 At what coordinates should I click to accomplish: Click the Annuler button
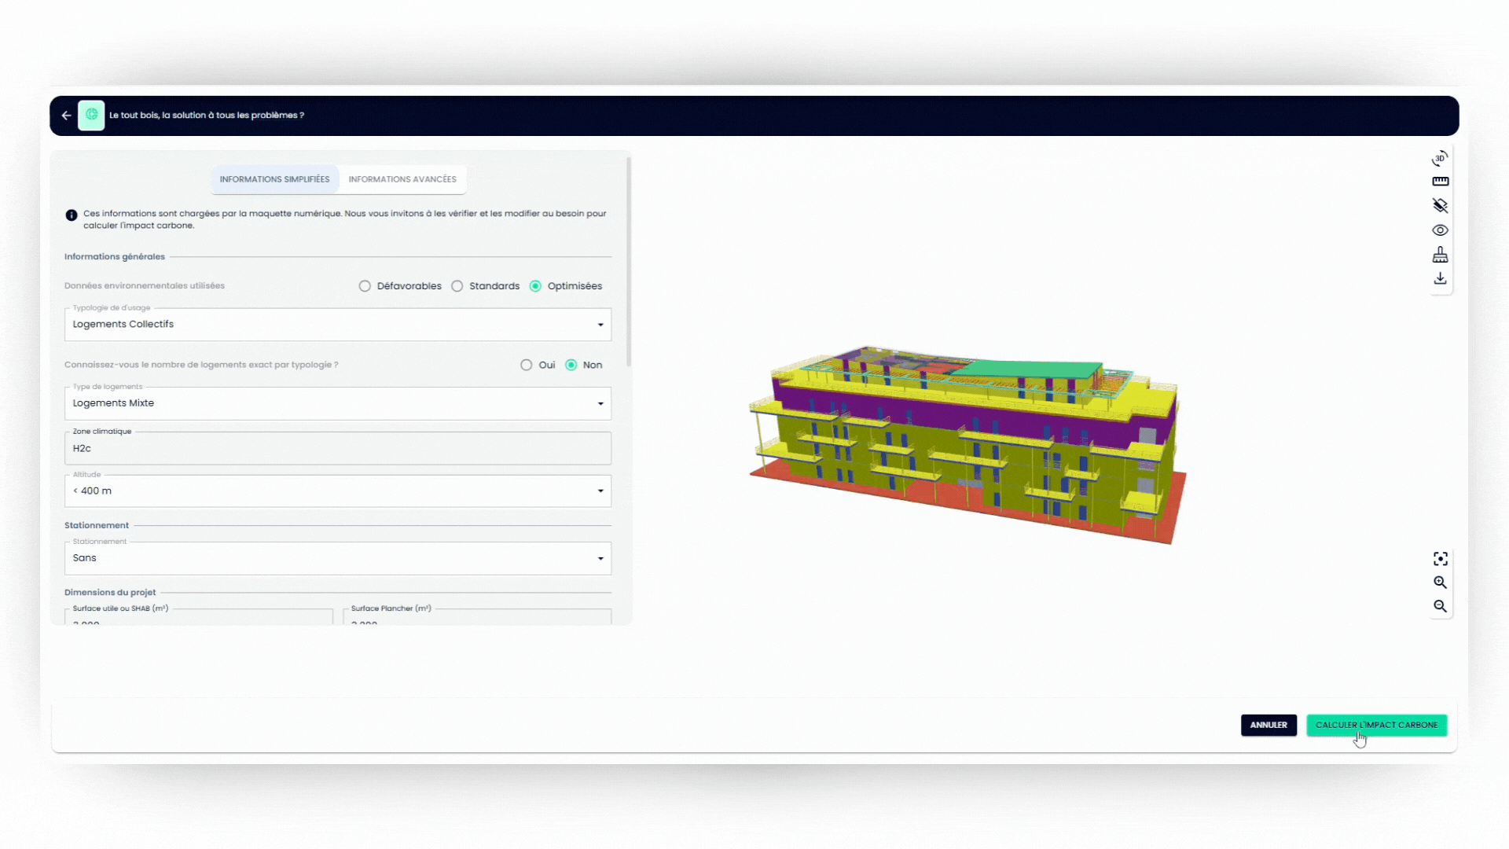[1269, 725]
